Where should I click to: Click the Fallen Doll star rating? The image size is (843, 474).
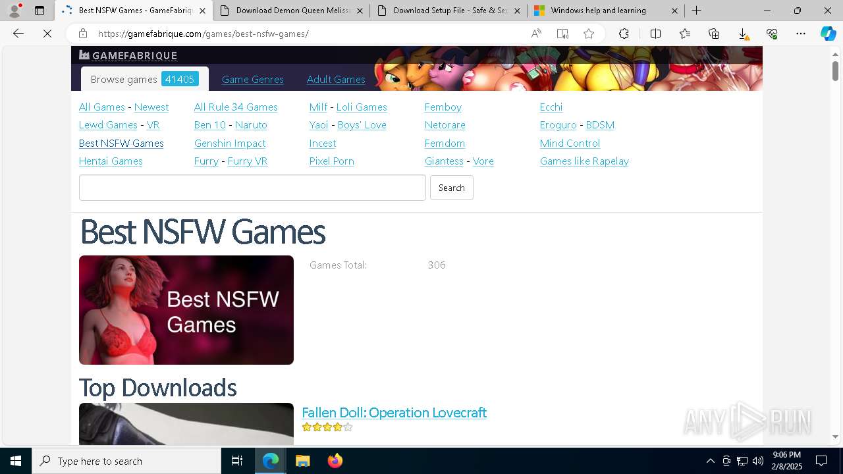click(327, 427)
